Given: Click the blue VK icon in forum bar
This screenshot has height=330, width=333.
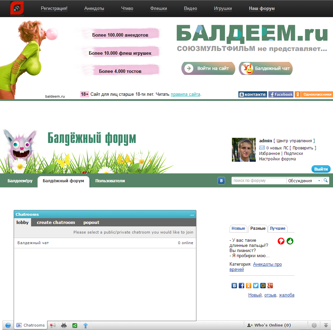Looking at the screenshot, I should 221,181.
